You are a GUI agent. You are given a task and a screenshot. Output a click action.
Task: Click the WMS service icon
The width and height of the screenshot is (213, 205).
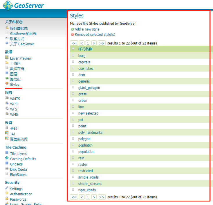coord(7,113)
